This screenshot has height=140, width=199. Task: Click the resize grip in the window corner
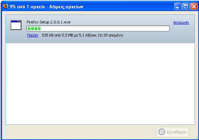196,137
